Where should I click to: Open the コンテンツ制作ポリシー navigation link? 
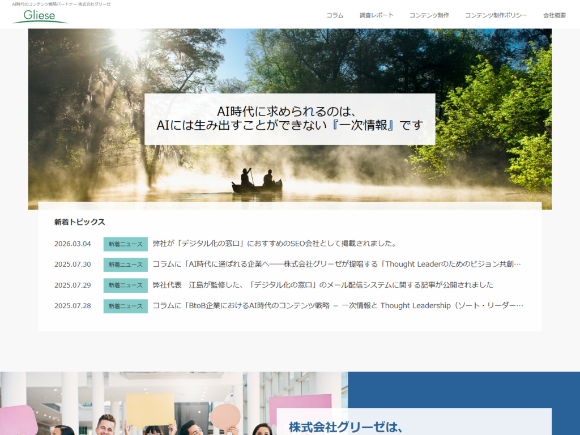pyautogui.click(x=496, y=15)
